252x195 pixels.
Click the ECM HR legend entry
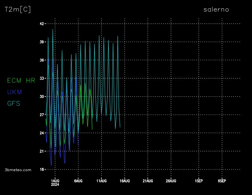pos(21,80)
